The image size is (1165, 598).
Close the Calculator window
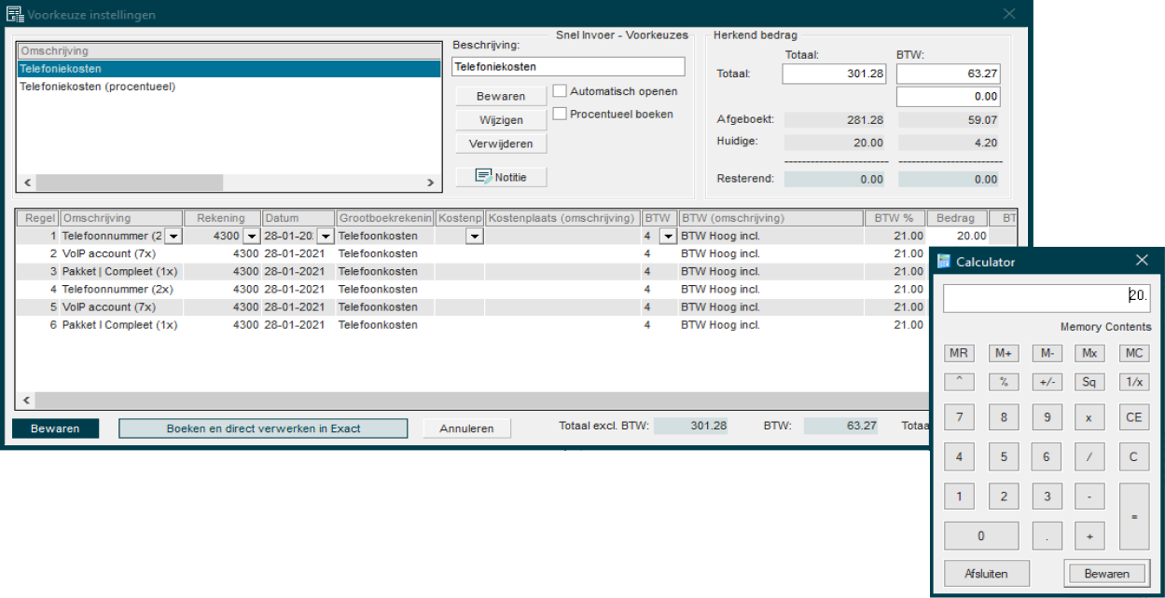tap(1142, 261)
